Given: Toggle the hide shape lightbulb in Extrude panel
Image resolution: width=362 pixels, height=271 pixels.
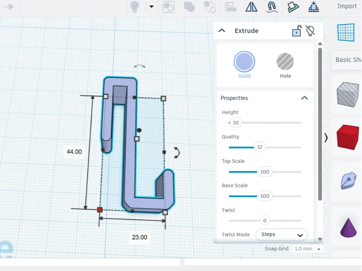Looking at the screenshot, I should [310, 31].
